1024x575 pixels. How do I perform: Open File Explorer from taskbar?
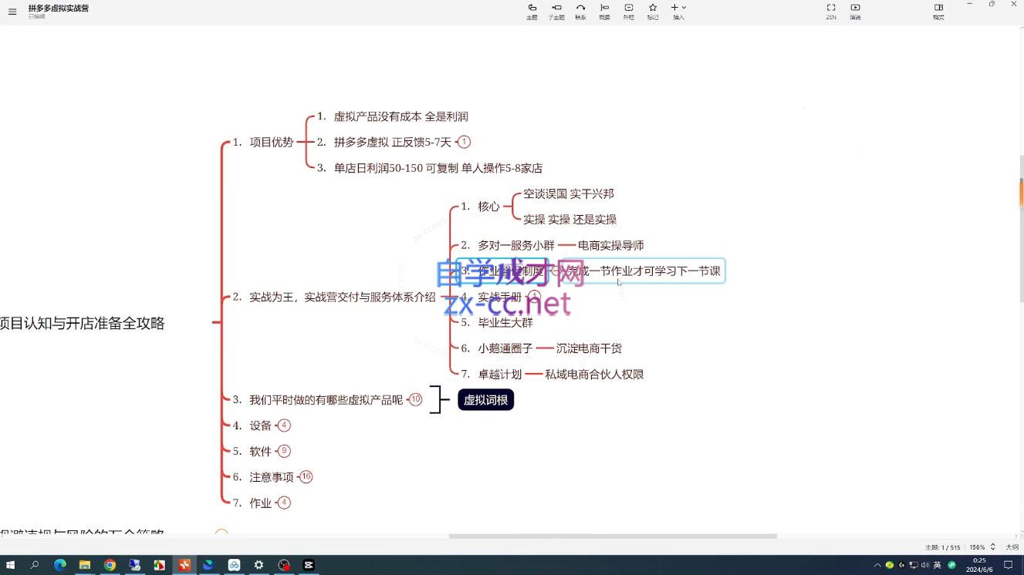tap(85, 565)
